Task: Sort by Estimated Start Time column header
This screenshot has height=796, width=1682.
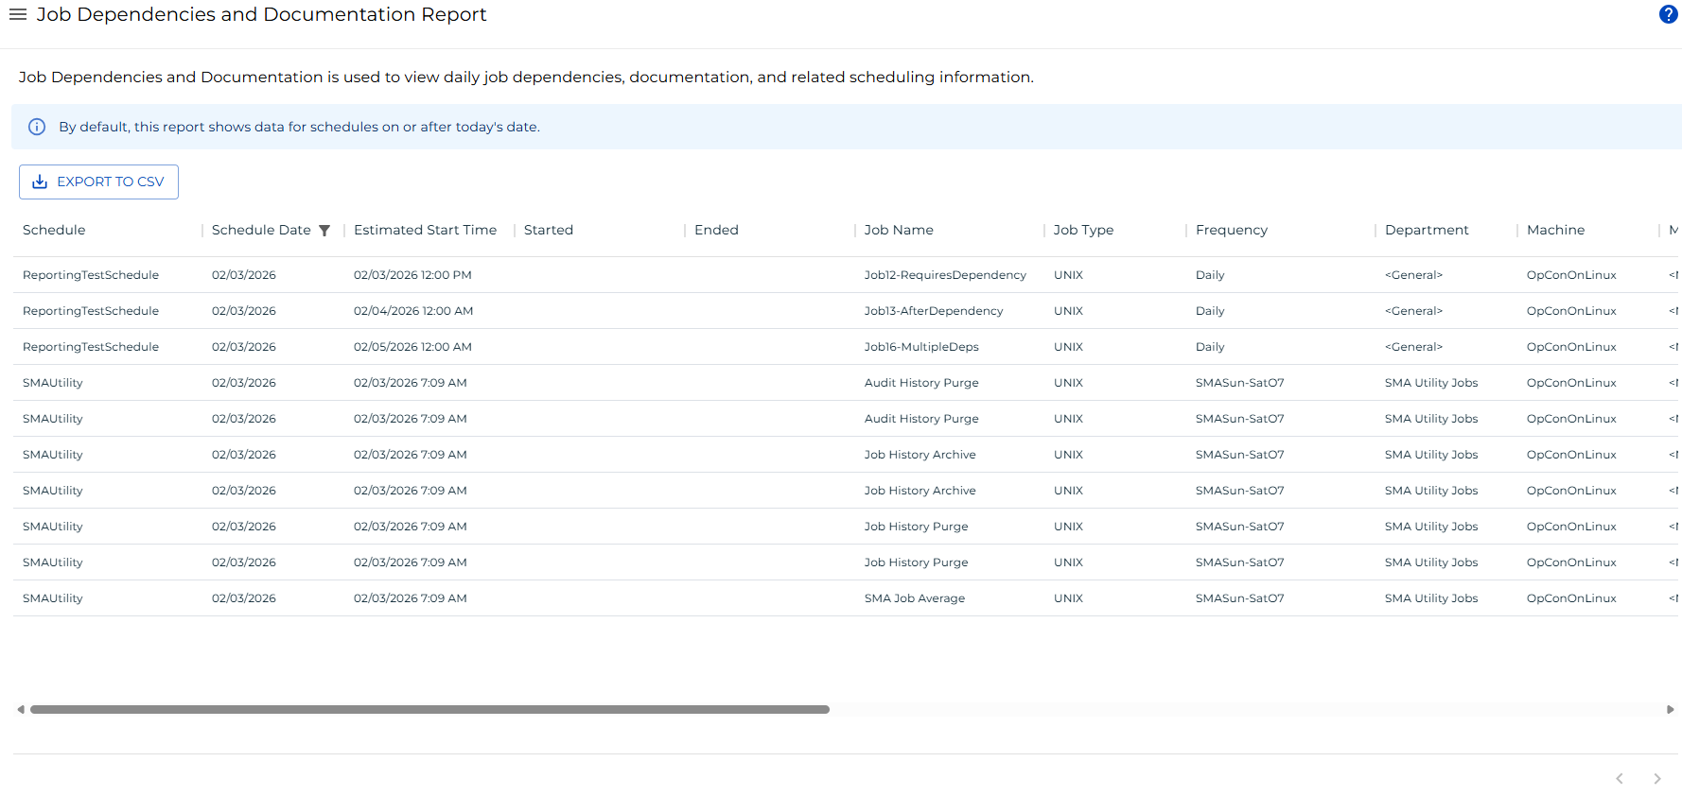Action: pos(425,230)
